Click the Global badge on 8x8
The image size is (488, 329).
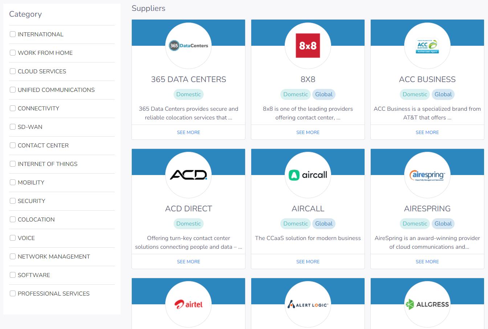[x=324, y=94]
